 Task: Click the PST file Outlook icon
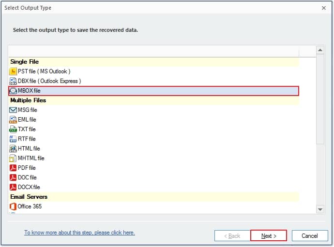pyautogui.click(x=13, y=71)
